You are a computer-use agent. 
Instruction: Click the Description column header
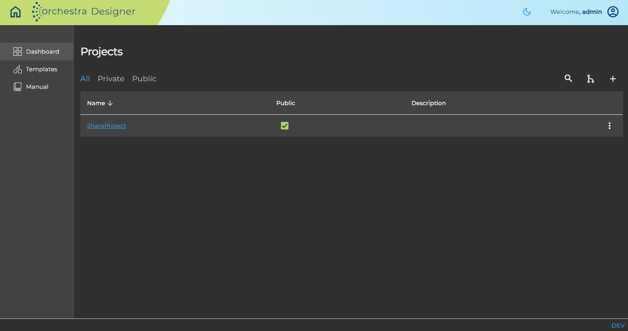(x=428, y=103)
